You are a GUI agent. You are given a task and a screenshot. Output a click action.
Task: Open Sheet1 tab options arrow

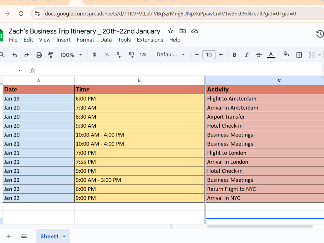(64, 237)
